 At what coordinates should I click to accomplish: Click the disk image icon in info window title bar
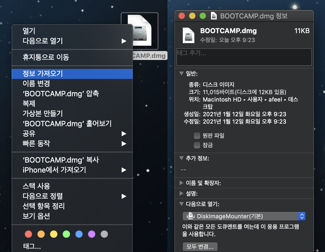coord(214,16)
